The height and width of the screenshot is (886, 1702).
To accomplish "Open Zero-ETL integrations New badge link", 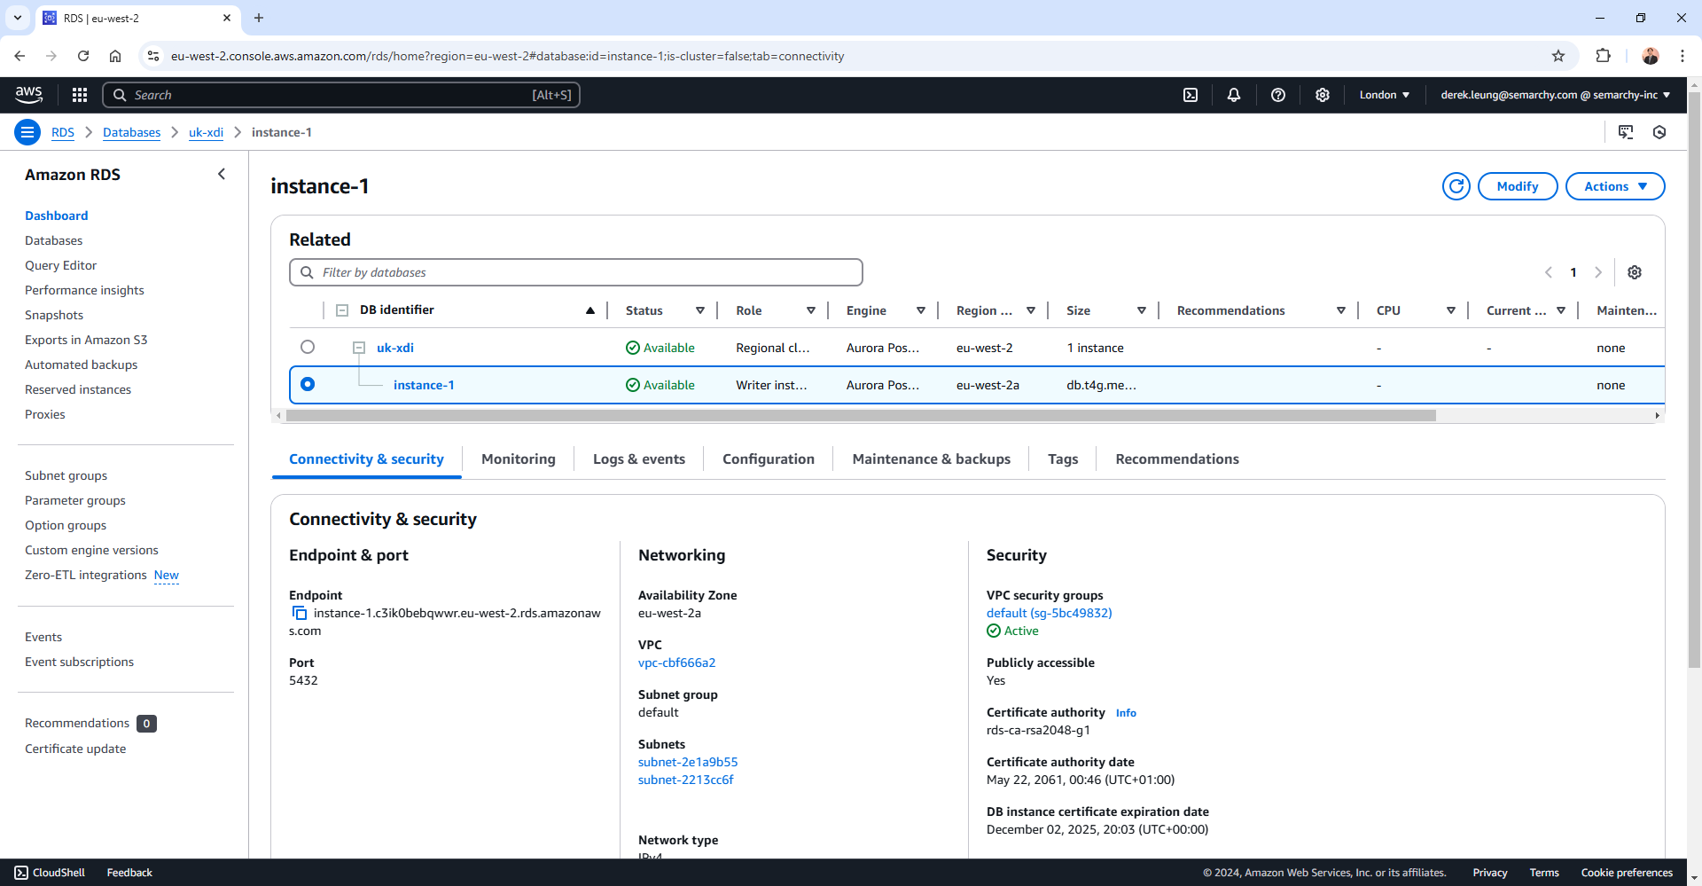I will 167,575.
